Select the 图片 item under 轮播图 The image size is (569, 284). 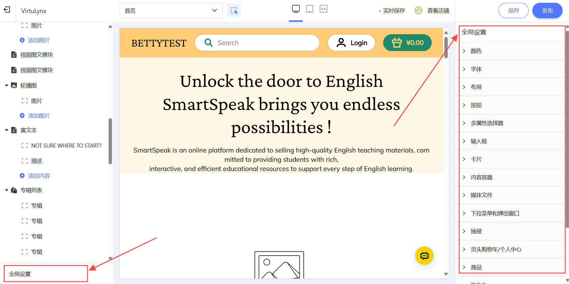(x=37, y=101)
